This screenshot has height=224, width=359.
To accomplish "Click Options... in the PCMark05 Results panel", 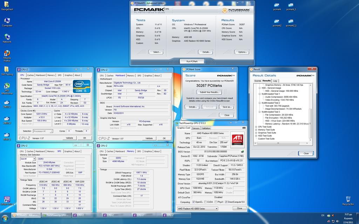I will point(242,52).
